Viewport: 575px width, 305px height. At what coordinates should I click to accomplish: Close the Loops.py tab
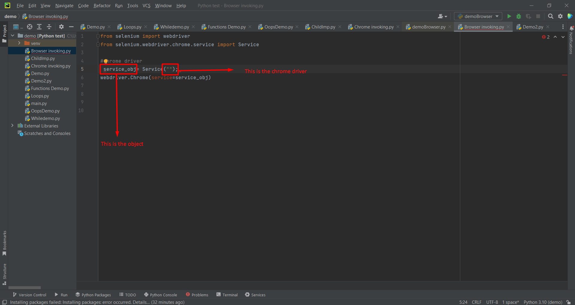146,27
